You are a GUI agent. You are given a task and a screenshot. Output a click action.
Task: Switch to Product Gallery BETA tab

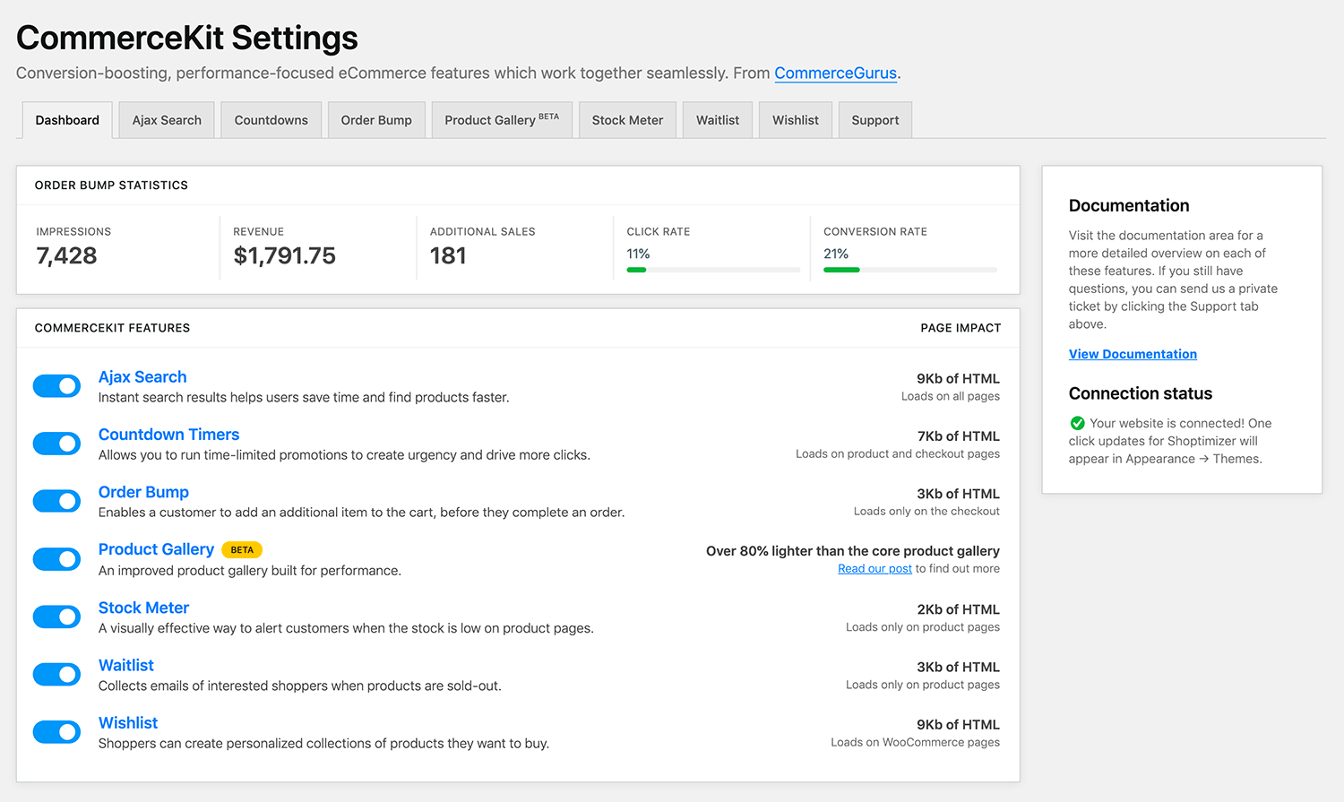tap(502, 120)
